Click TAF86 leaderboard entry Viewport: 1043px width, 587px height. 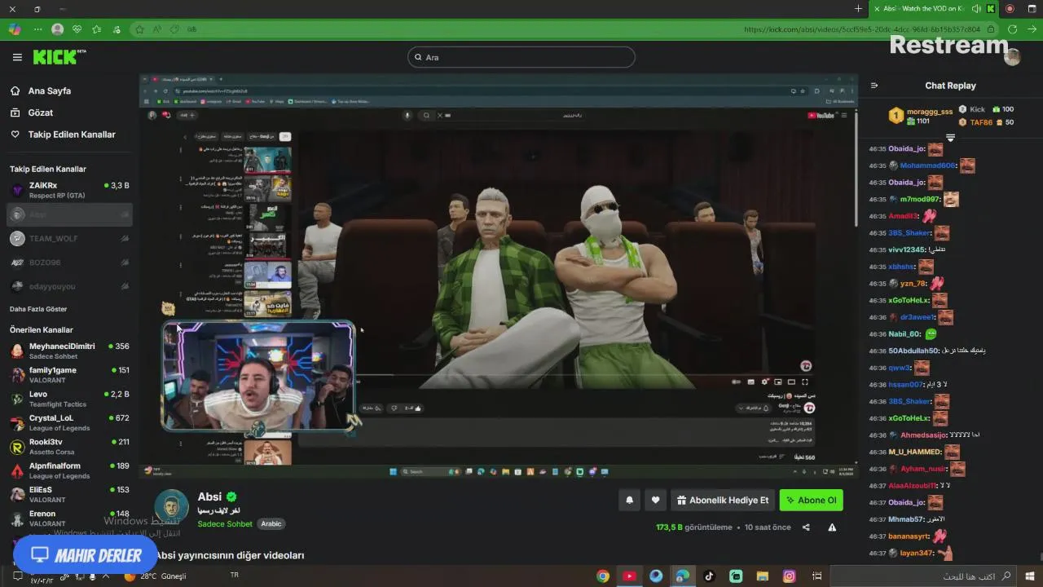(986, 122)
